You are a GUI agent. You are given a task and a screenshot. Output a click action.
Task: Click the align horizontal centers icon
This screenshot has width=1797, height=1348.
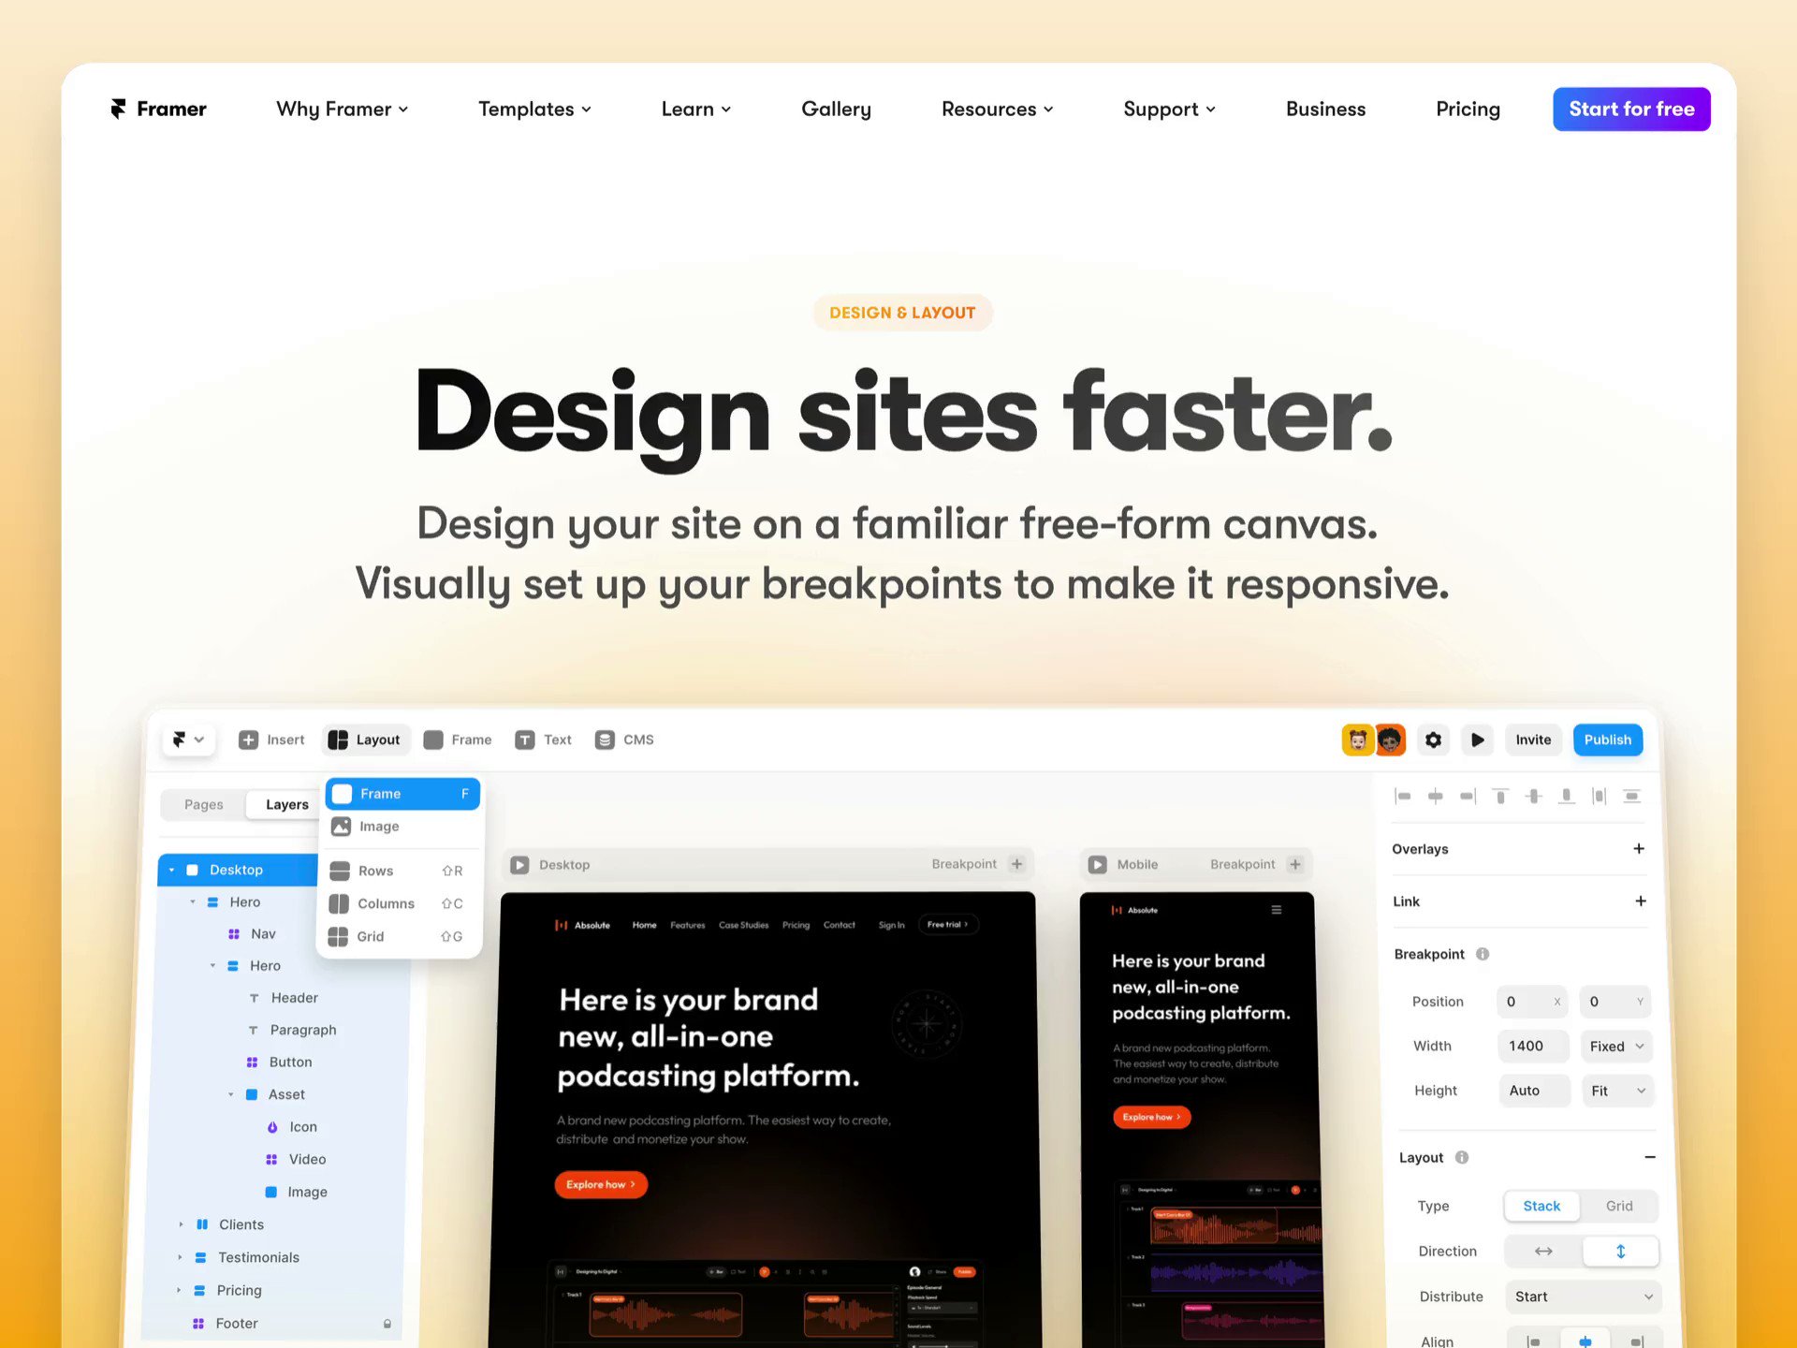coord(1436,796)
